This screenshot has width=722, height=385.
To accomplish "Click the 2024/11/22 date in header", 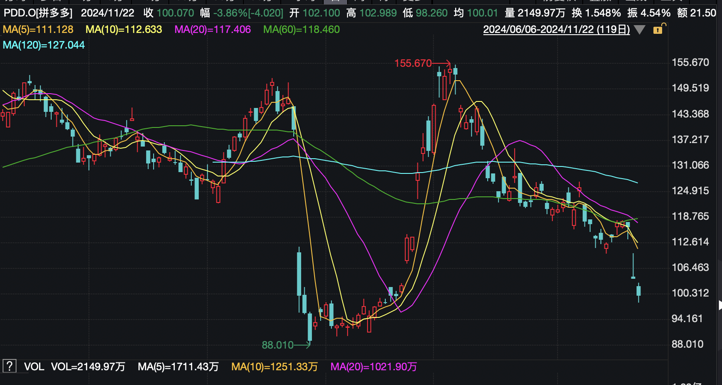I will [x=108, y=13].
